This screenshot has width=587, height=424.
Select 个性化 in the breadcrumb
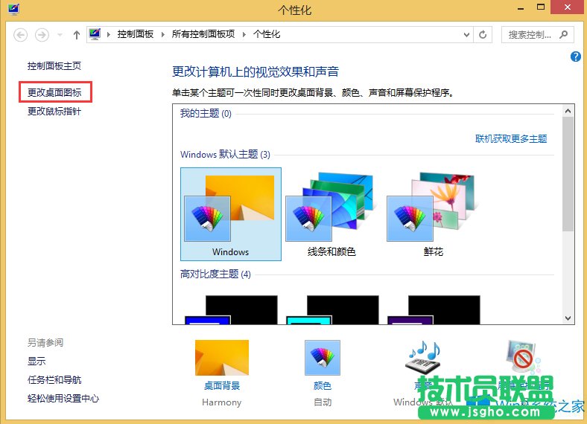[267, 34]
